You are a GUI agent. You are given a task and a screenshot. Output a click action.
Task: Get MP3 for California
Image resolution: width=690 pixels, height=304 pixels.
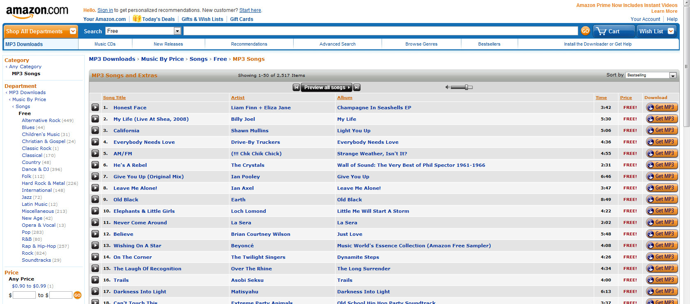click(662, 130)
